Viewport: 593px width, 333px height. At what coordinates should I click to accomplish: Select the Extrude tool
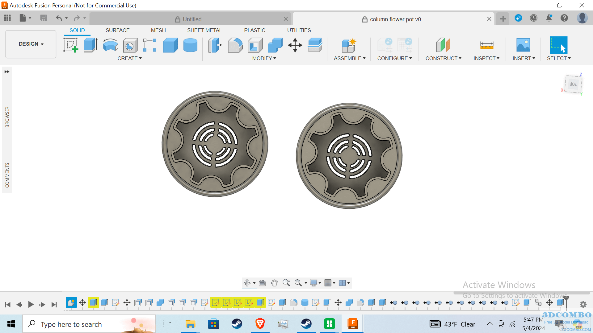[90, 45]
